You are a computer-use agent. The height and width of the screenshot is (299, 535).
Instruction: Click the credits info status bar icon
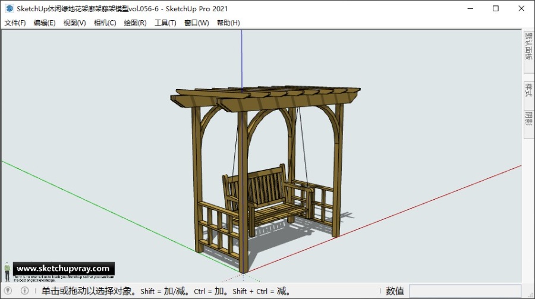pos(24,291)
